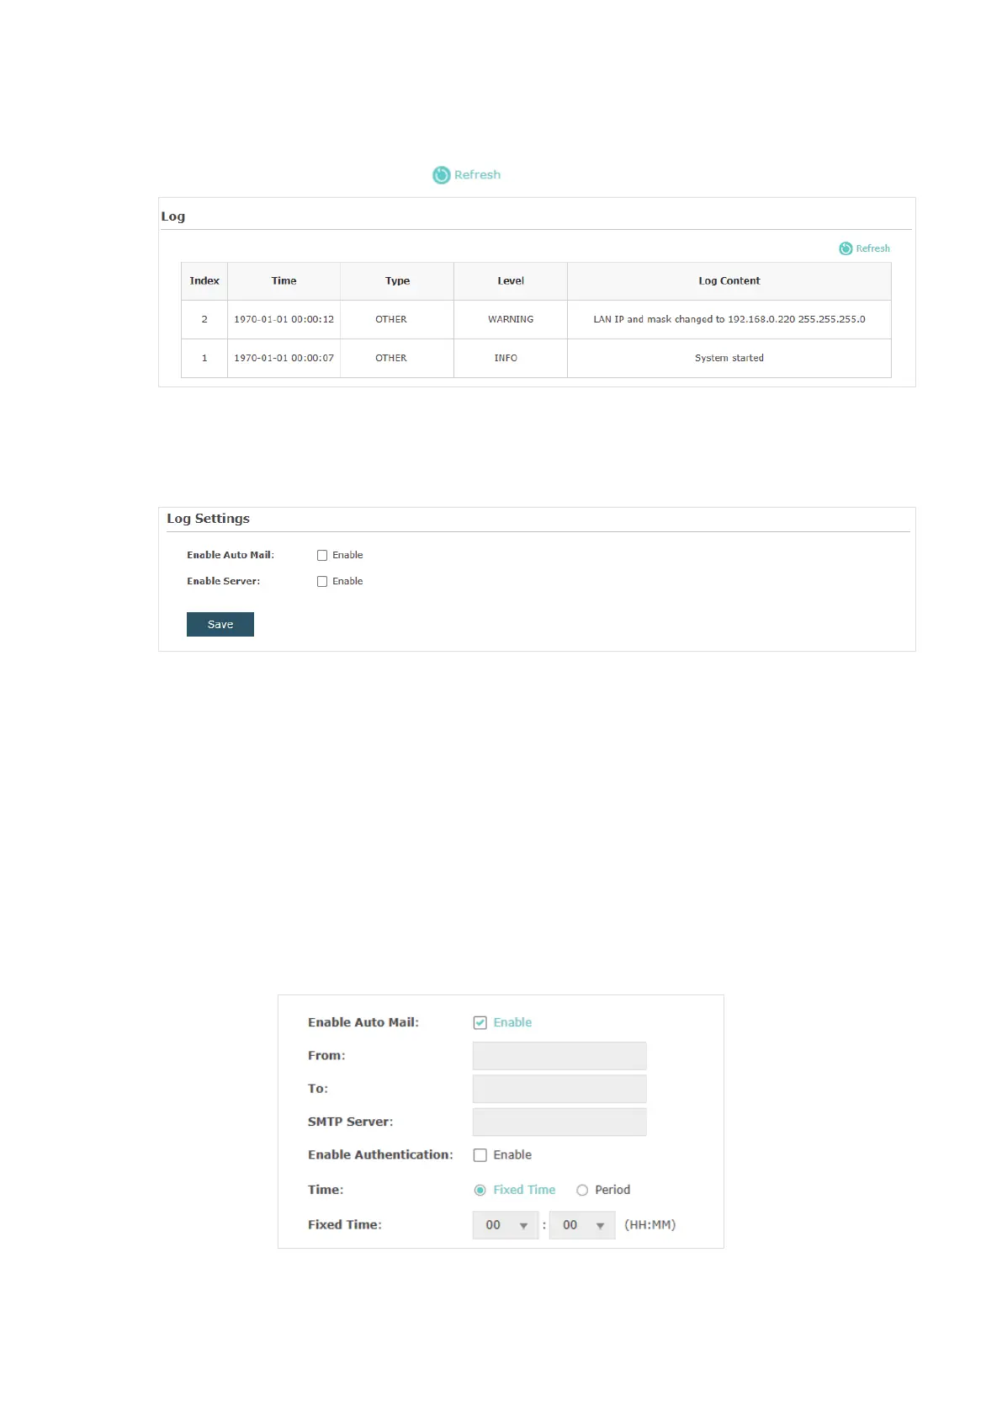The image size is (1002, 1418).
Task: Click the Time column header
Action: point(284,281)
